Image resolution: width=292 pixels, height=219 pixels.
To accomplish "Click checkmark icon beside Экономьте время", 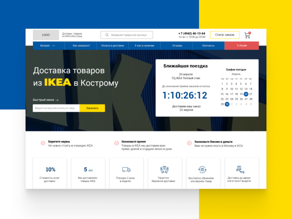I will click(117, 143).
